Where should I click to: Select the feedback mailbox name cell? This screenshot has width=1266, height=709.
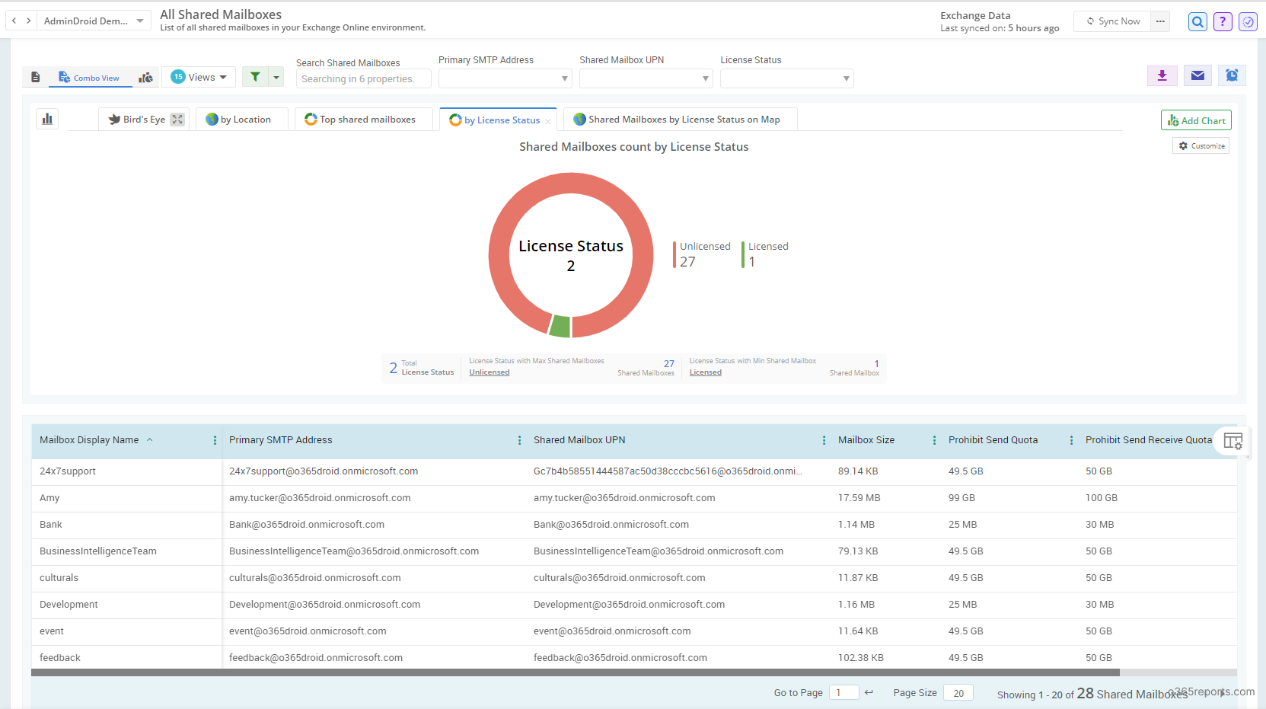126,658
